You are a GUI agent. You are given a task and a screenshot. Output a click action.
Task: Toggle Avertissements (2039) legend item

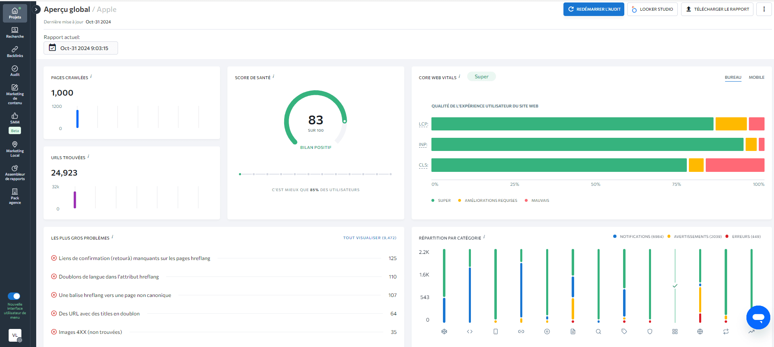click(695, 237)
